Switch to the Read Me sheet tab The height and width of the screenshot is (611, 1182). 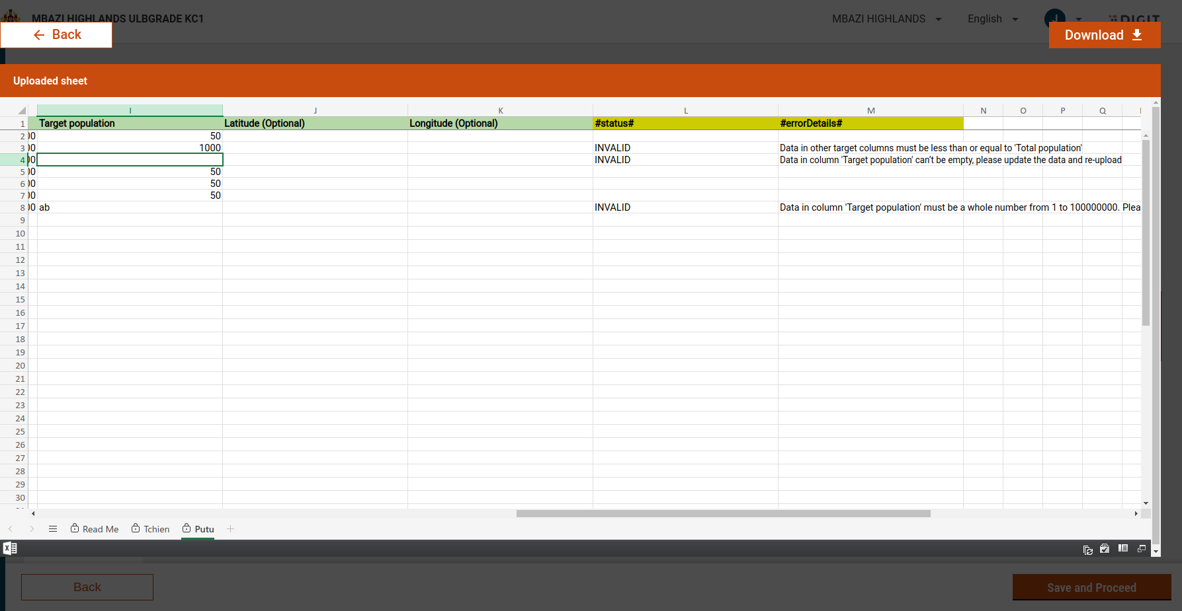pyautogui.click(x=95, y=529)
